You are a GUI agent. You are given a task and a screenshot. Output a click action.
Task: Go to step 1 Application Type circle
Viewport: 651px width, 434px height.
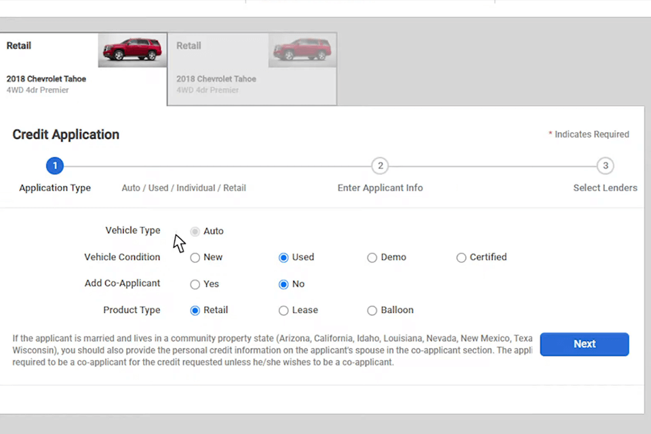(55, 165)
